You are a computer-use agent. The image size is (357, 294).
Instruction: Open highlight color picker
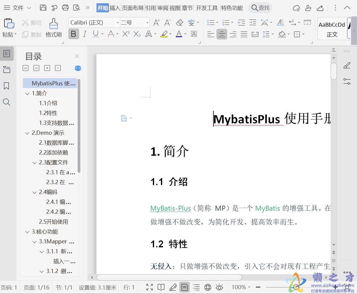170,34
